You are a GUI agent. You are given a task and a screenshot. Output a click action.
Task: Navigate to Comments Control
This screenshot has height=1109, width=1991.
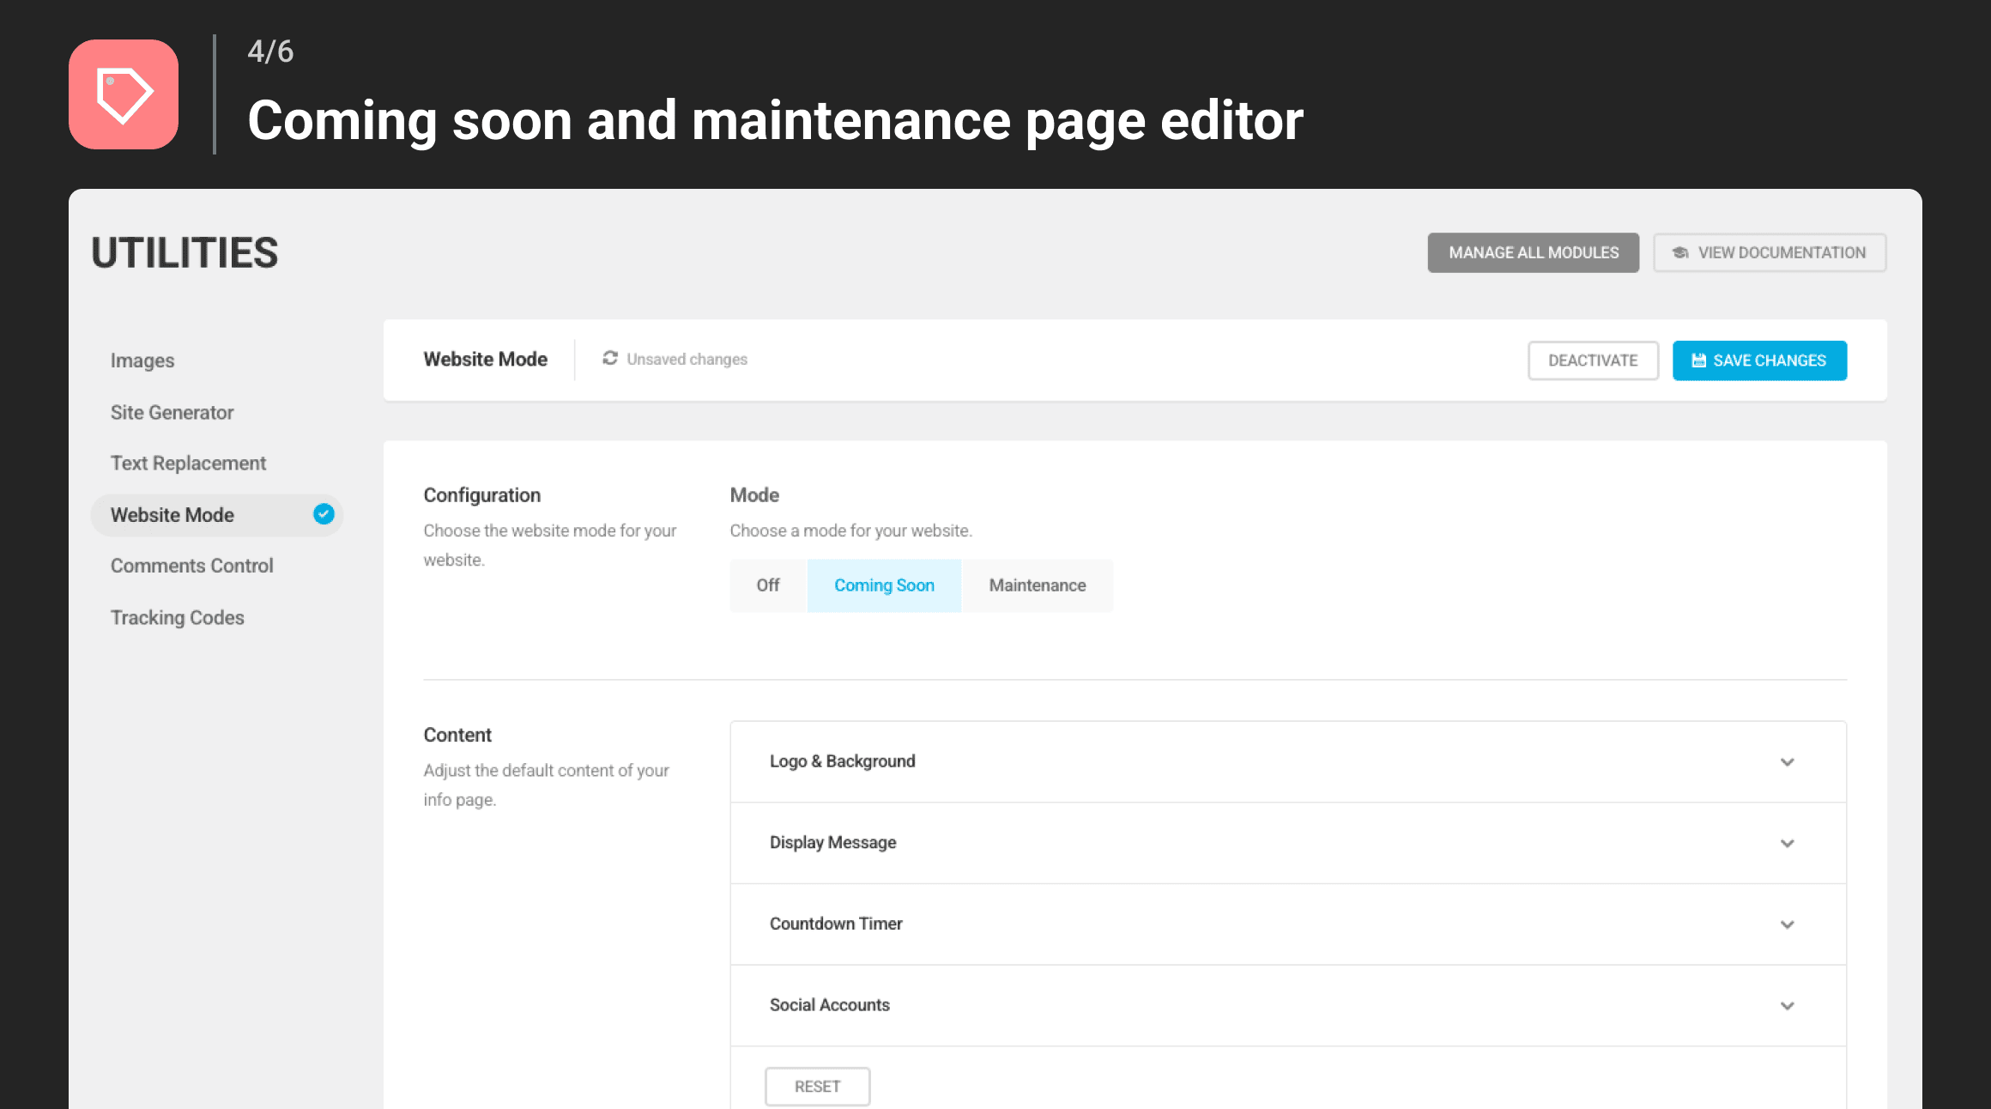click(x=191, y=565)
